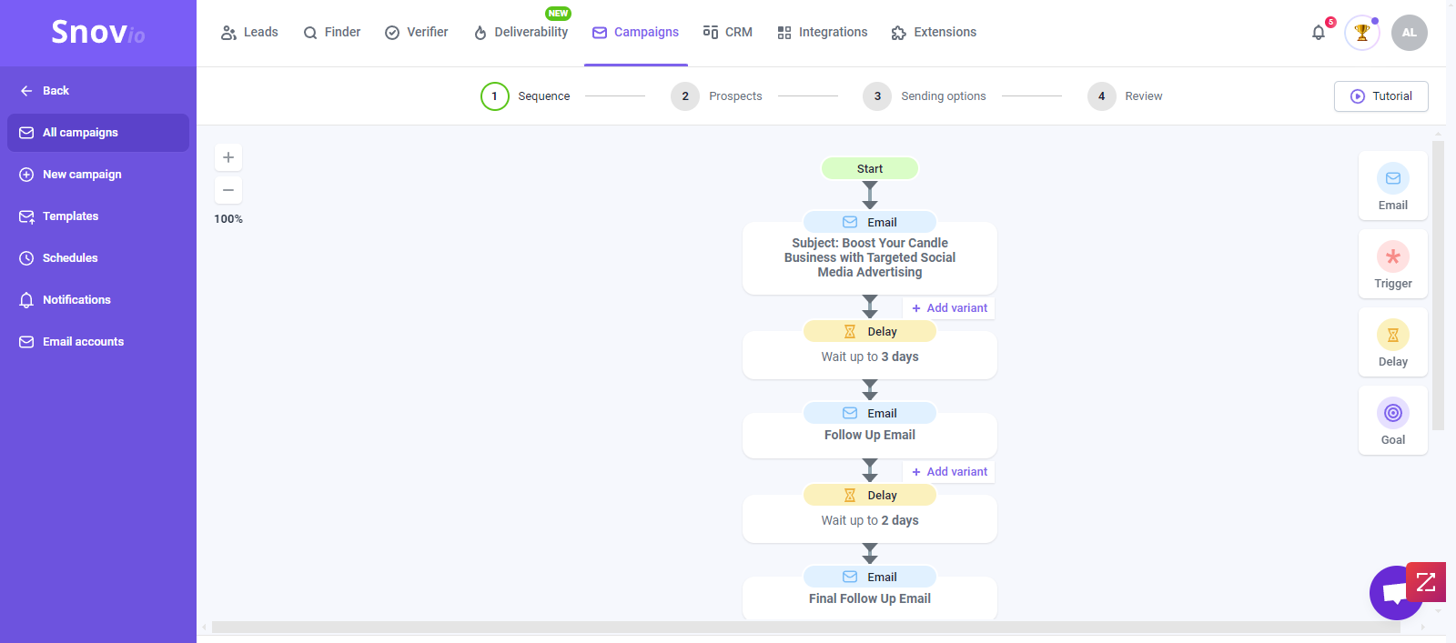Pick the Delay hourglass block icon
This screenshot has height=643, width=1456.
1392,336
